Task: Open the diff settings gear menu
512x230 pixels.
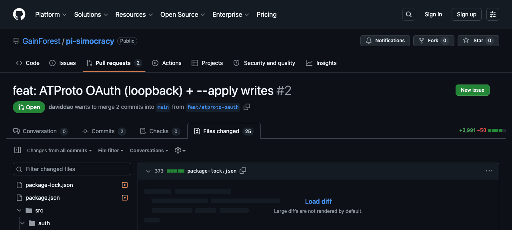Action: point(180,151)
